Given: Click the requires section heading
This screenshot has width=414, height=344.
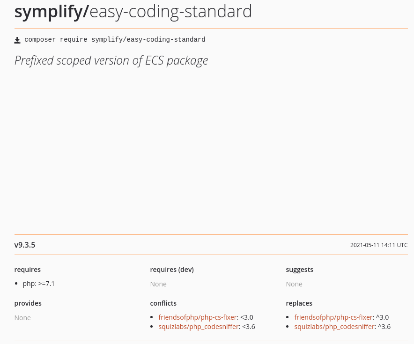Looking at the screenshot, I should (27, 269).
